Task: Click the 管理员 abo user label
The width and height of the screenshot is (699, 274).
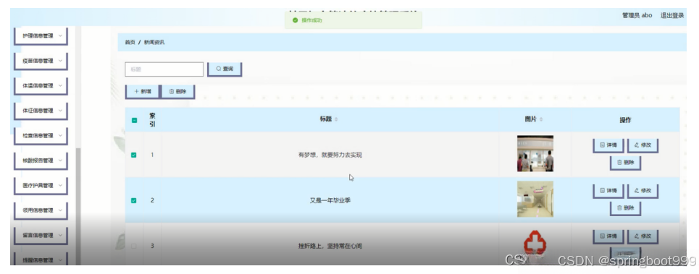Action: tap(637, 16)
